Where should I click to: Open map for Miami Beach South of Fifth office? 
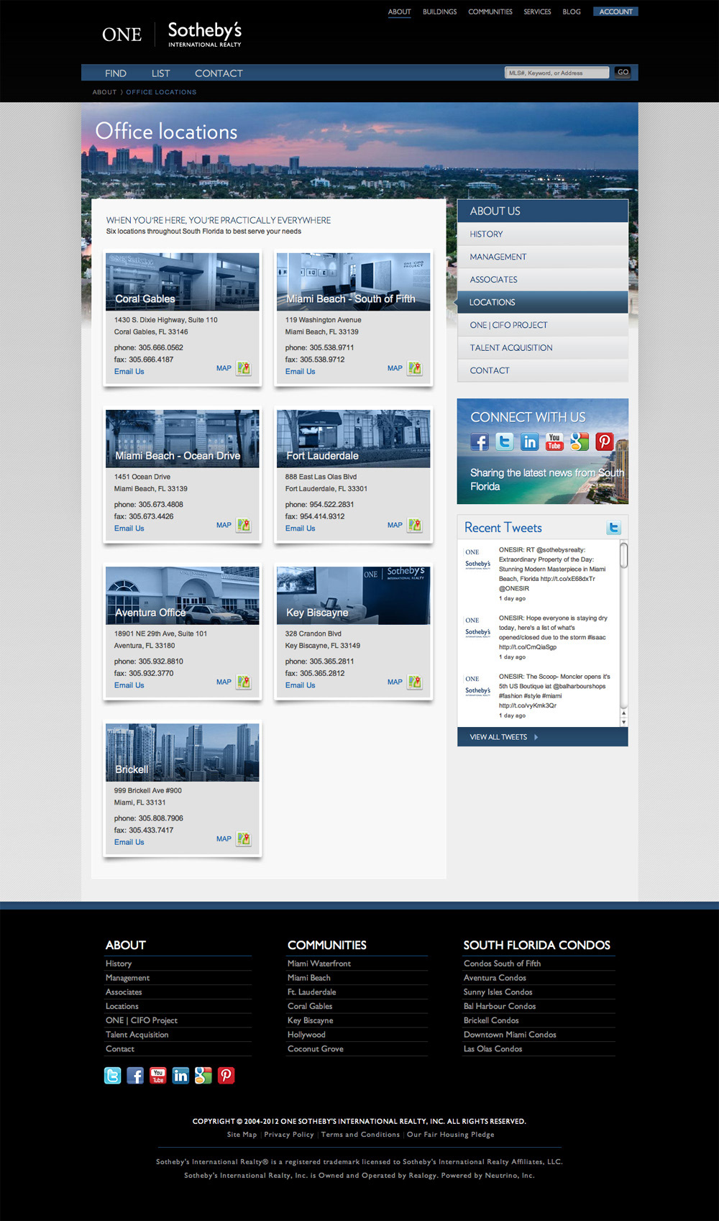click(x=415, y=368)
